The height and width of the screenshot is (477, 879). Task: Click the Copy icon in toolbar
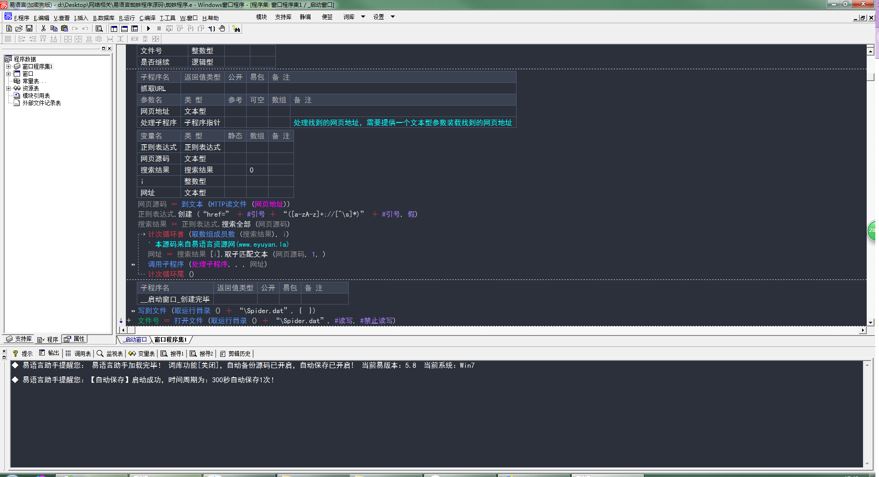point(54,28)
